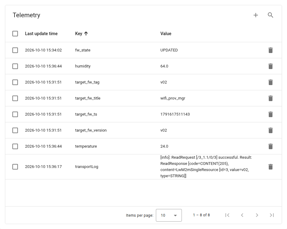Click the humidity value 64.0

pyautogui.click(x=164, y=66)
